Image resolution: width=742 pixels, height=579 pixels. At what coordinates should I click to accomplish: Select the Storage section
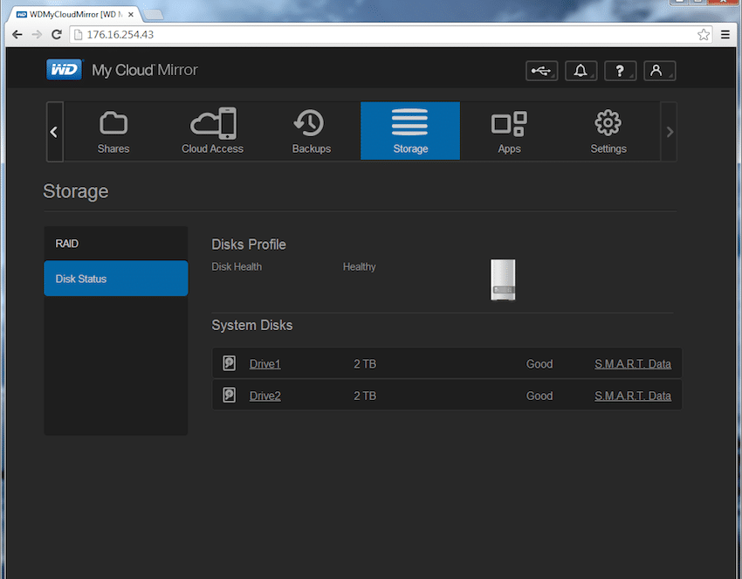(410, 131)
